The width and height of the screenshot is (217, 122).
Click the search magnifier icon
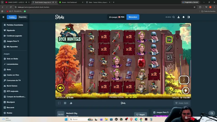click(x=173, y=17)
